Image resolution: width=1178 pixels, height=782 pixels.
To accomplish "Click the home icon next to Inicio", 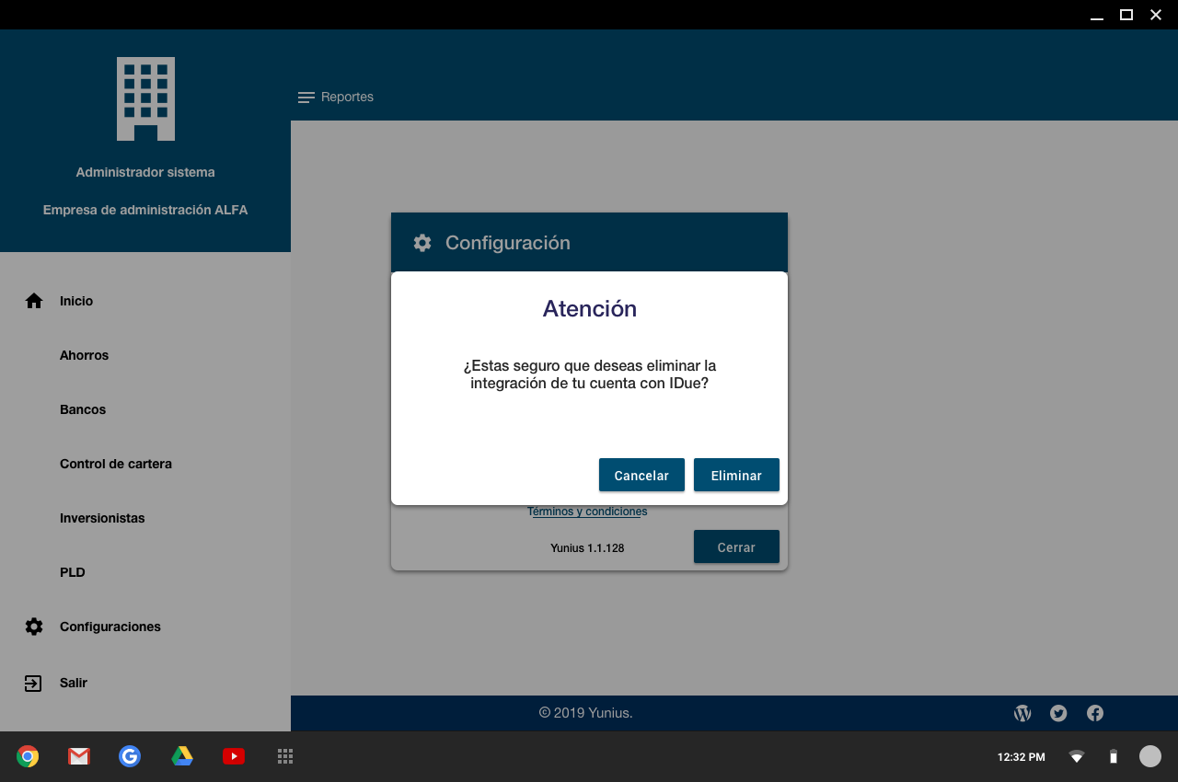I will tap(34, 301).
